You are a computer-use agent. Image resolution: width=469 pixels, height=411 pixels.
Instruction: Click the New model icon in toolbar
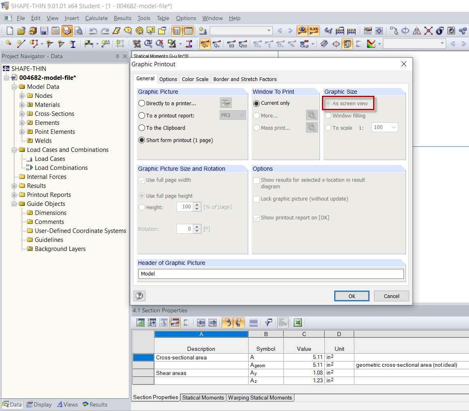(9, 31)
